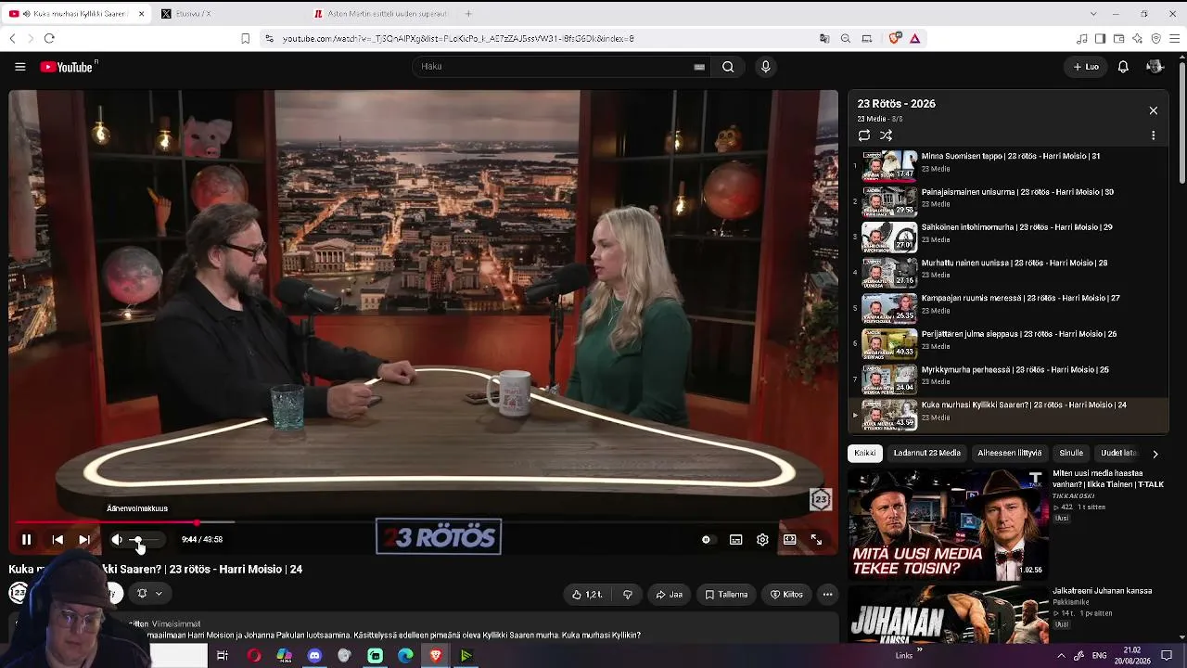Play 'Murhattu nainen uunissa' playlist video
This screenshot has width=1187, height=668.
point(1011,272)
